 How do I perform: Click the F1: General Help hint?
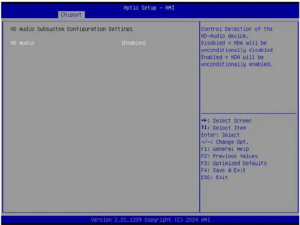(225, 149)
